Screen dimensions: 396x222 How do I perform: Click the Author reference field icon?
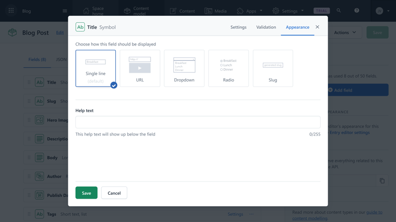(x=40, y=177)
